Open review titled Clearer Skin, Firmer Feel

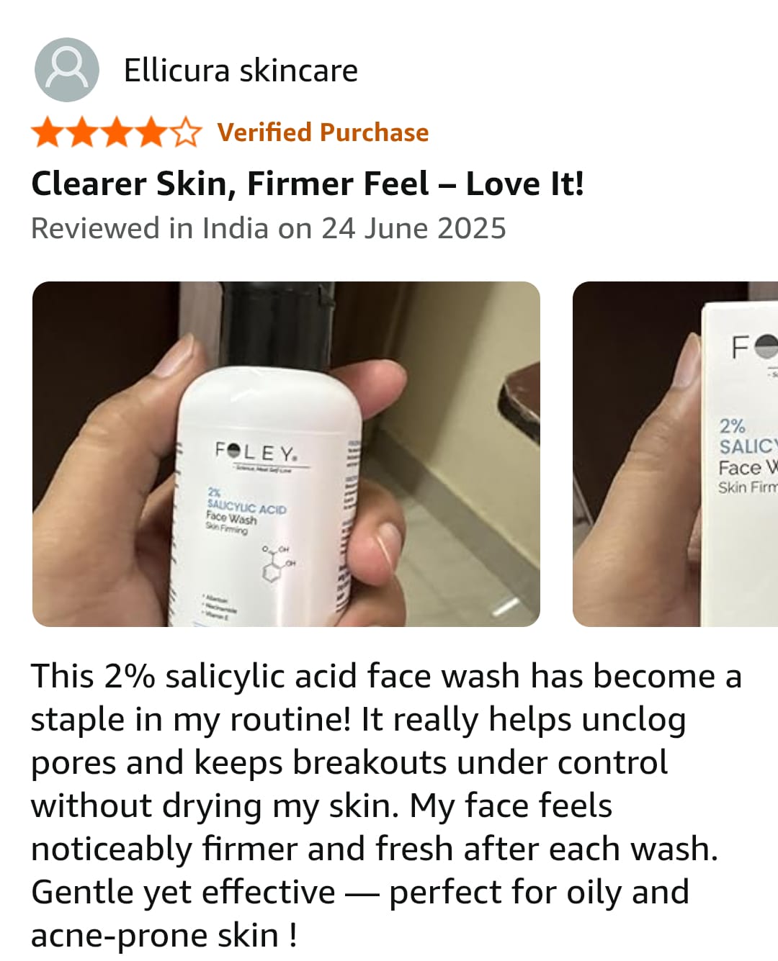[x=308, y=184]
